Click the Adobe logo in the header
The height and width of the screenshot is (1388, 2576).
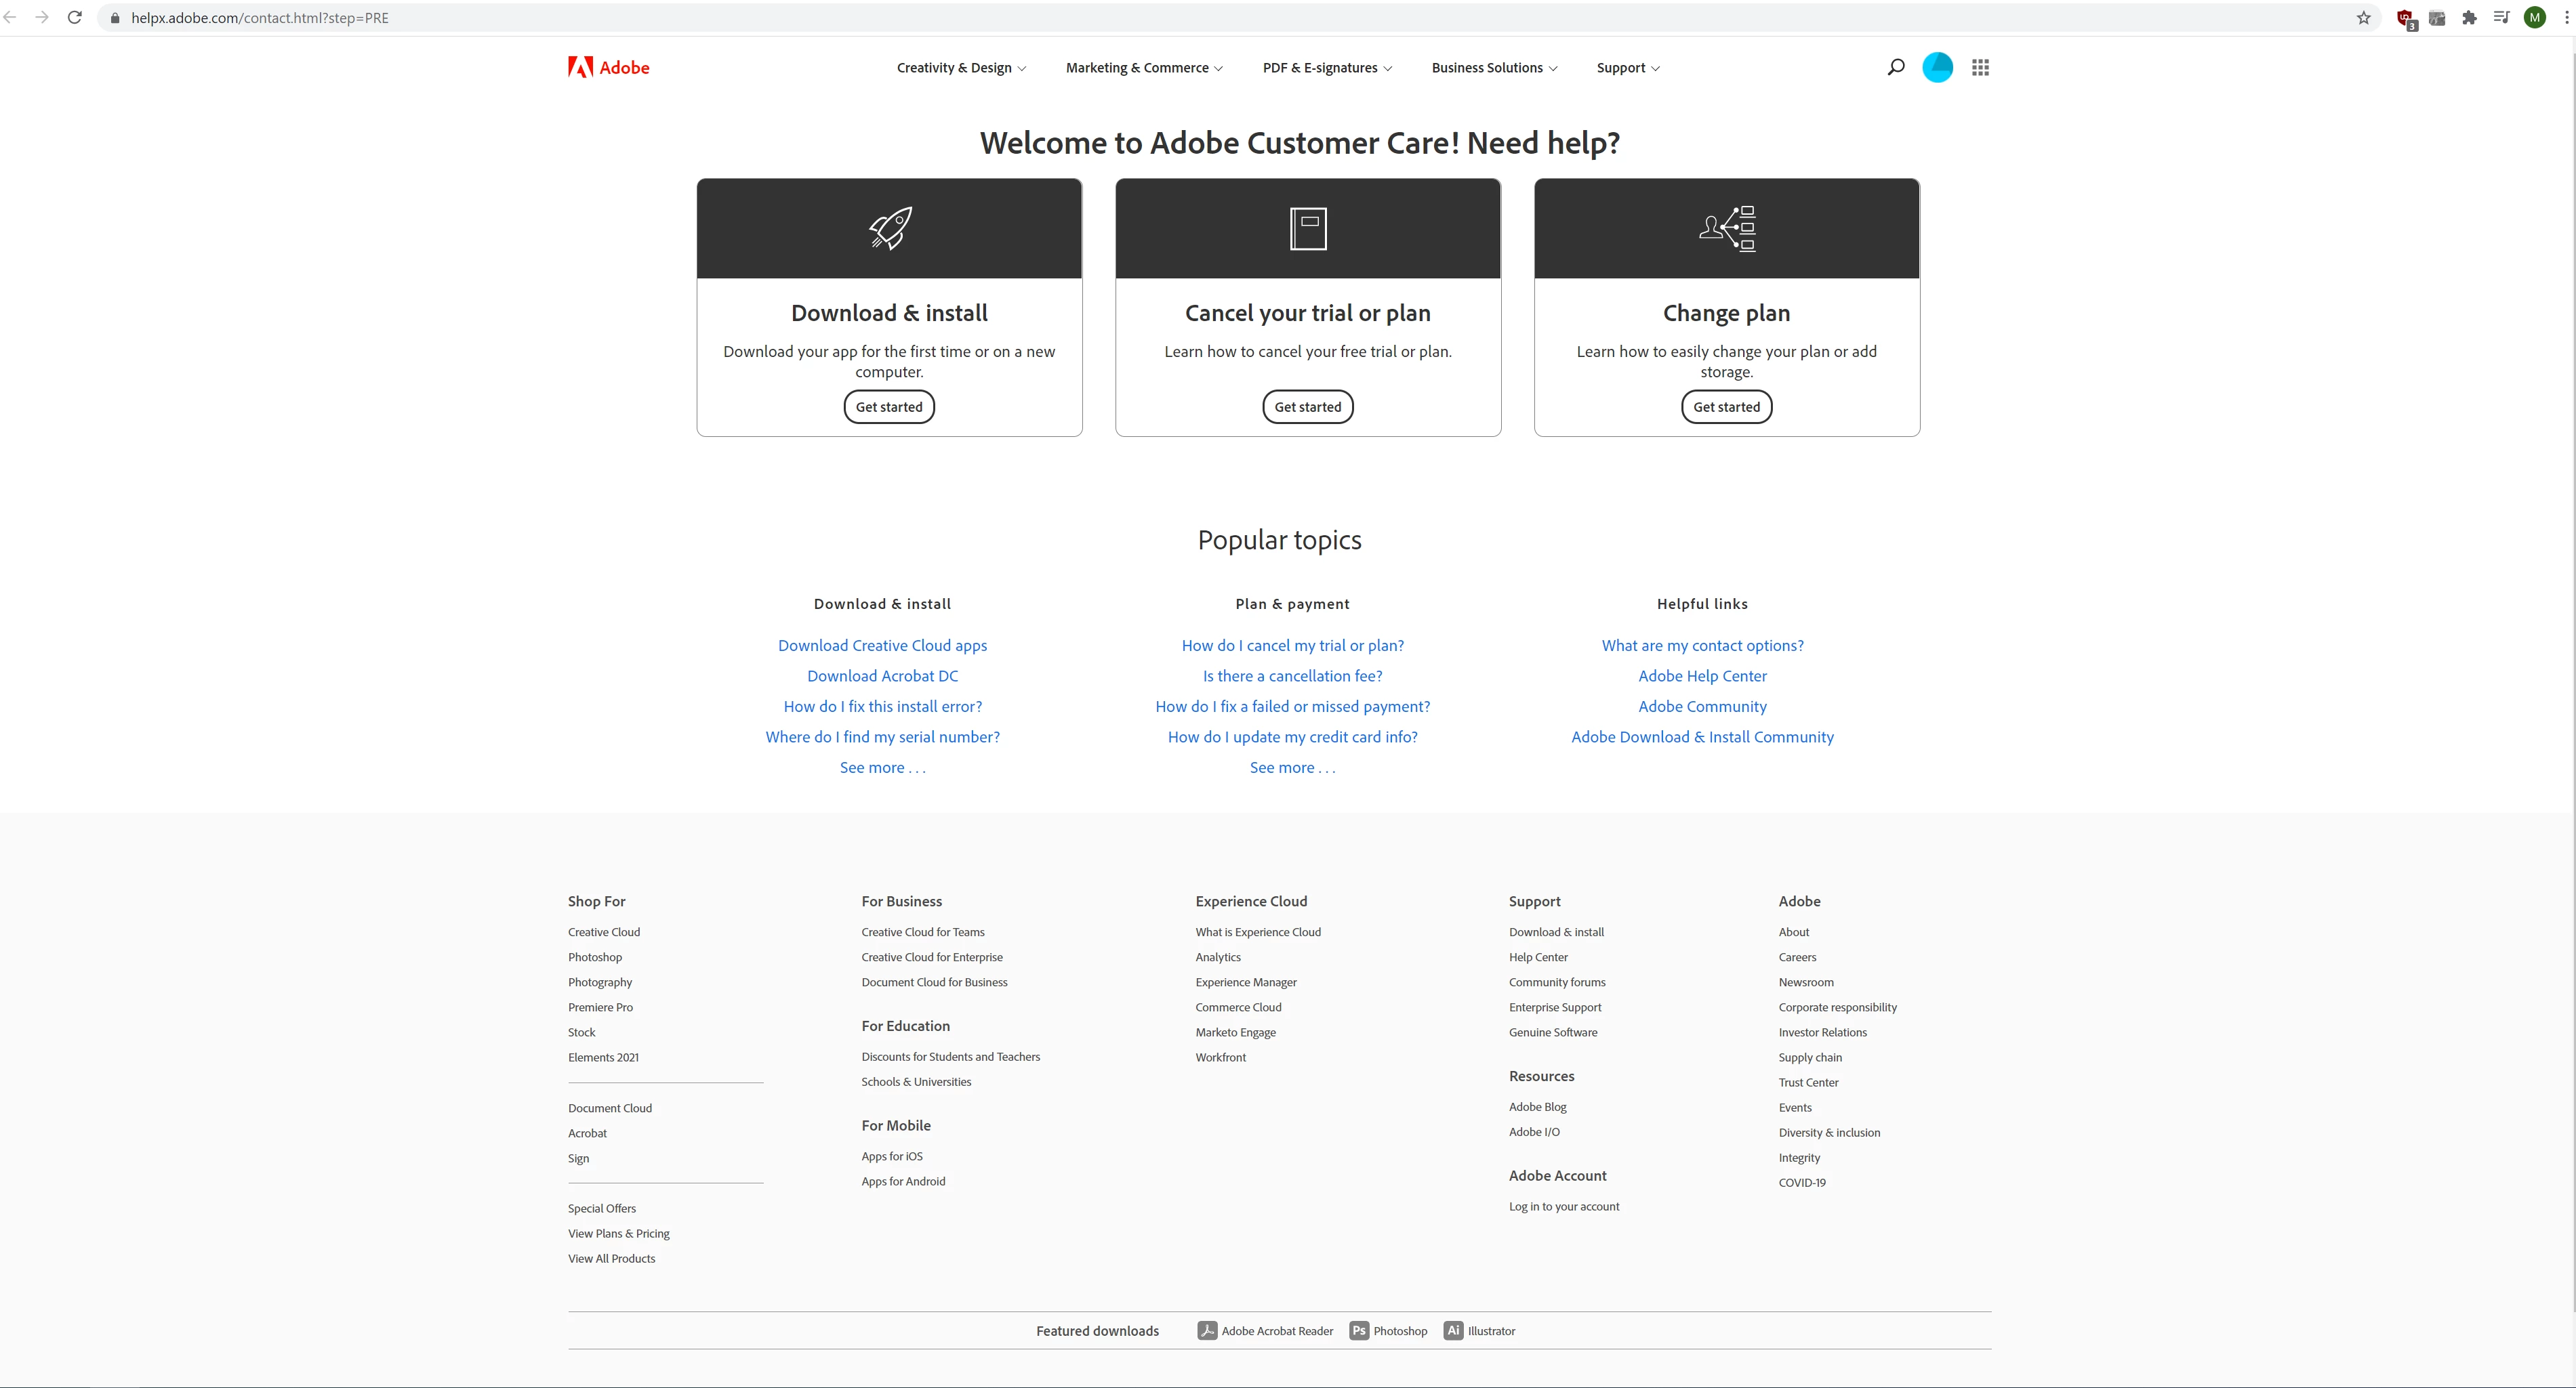pos(609,67)
